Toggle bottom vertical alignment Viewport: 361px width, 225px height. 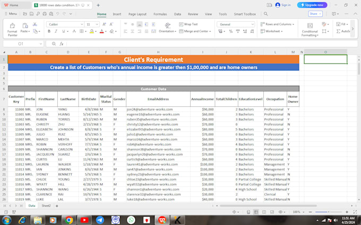pos(140,24)
